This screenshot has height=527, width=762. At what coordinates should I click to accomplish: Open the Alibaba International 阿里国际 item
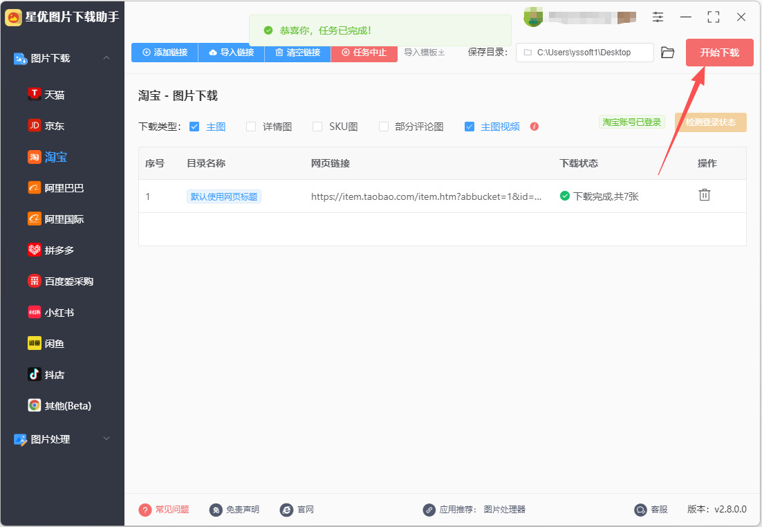(56, 219)
